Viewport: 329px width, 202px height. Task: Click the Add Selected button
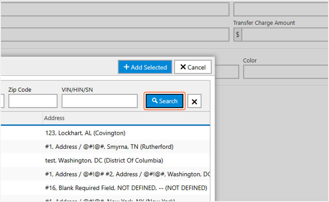click(145, 67)
